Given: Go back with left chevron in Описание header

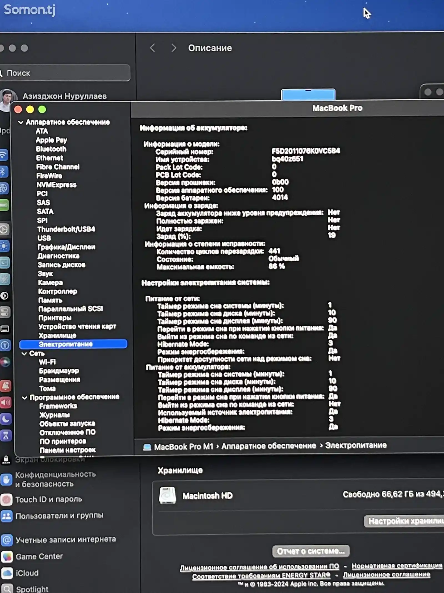Looking at the screenshot, I should pyautogui.click(x=152, y=48).
